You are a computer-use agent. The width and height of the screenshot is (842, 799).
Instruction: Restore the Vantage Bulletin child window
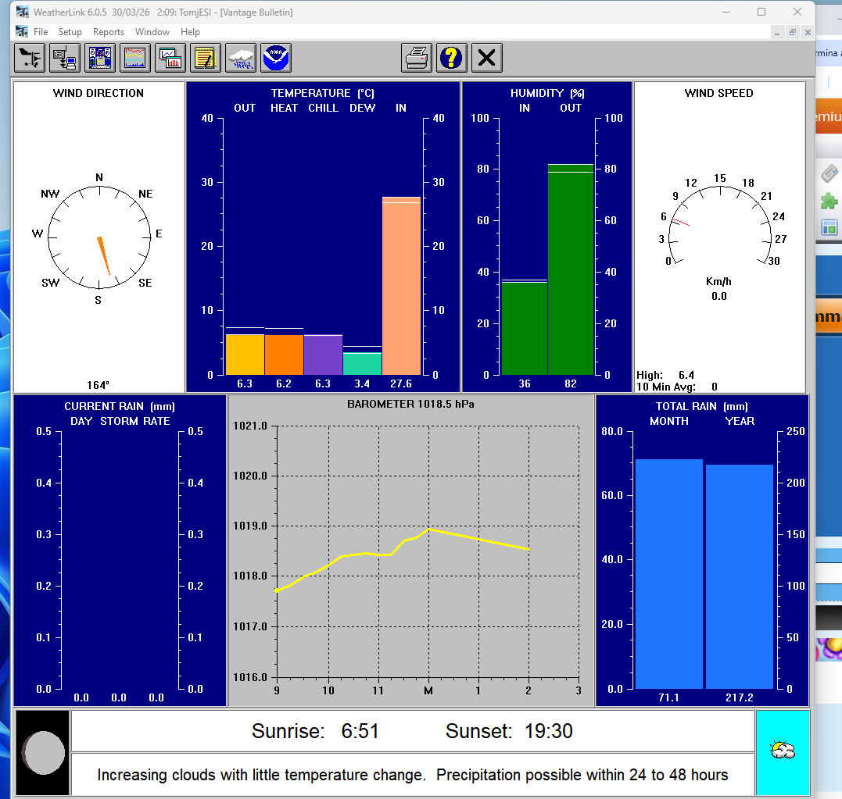[792, 32]
